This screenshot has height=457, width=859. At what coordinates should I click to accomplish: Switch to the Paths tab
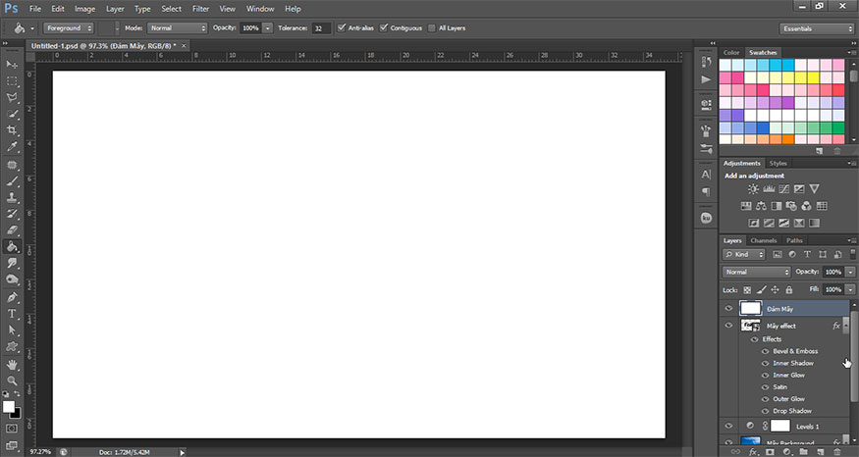[x=794, y=241]
